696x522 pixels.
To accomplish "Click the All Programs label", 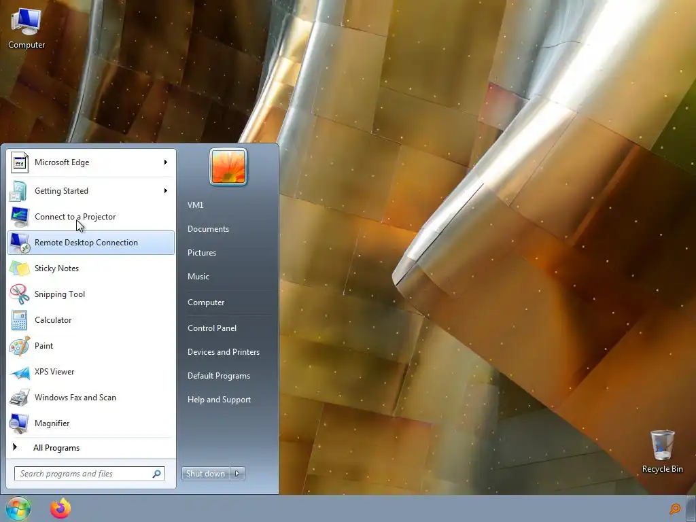I will [56, 448].
